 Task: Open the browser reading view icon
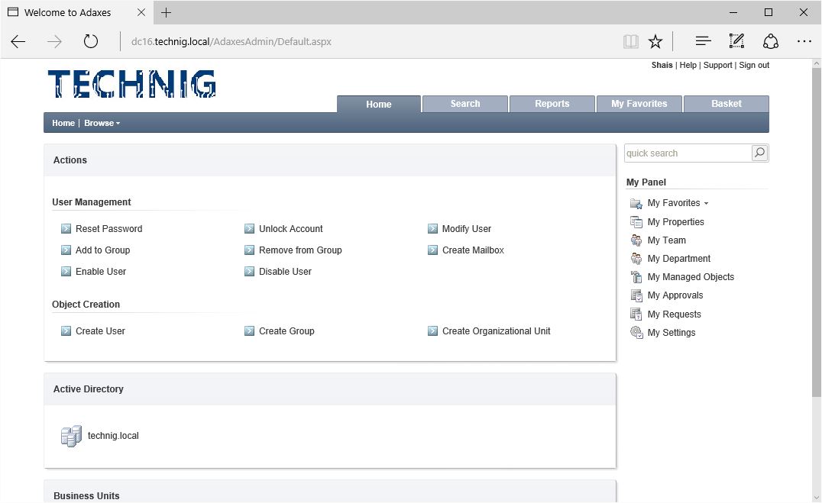click(631, 41)
